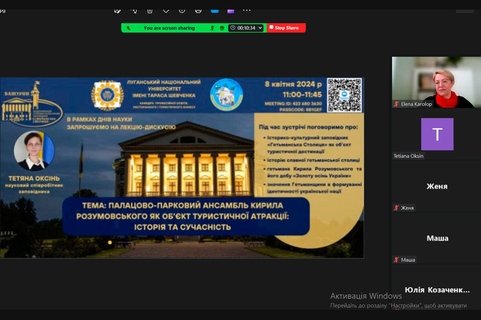Click the sunflower university emblem on slide
Image resolution: width=481 pixels, height=320 pixels.
(x=107, y=95)
